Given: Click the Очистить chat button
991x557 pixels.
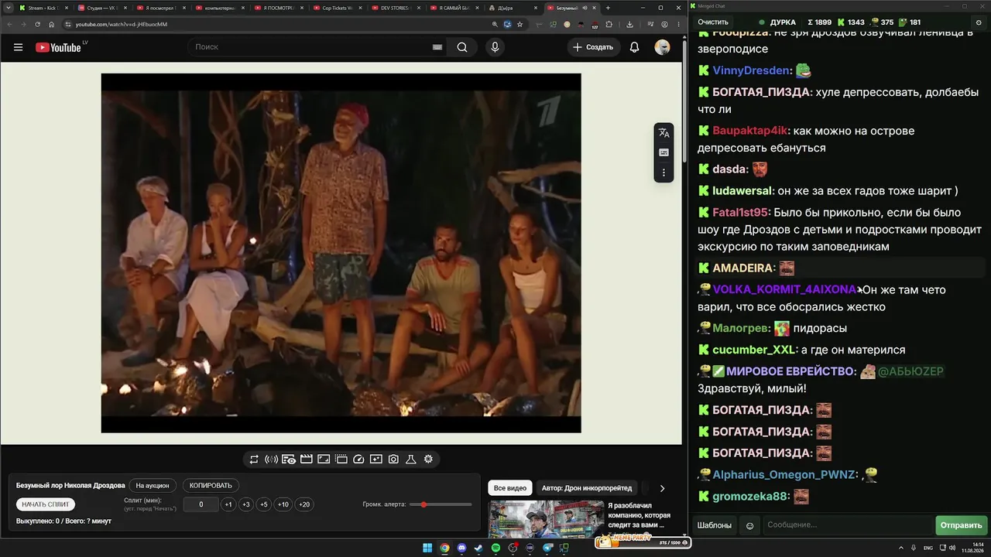Looking at the screenshot, I should 713,22.
